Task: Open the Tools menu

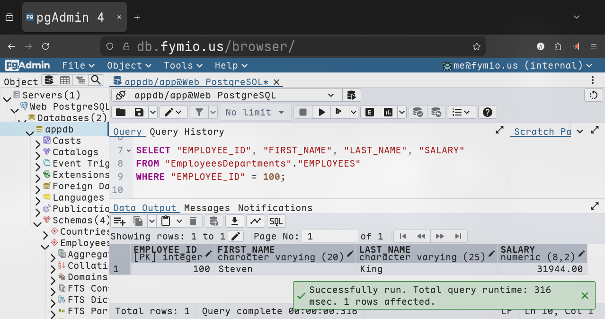Action: click(183, 65)
